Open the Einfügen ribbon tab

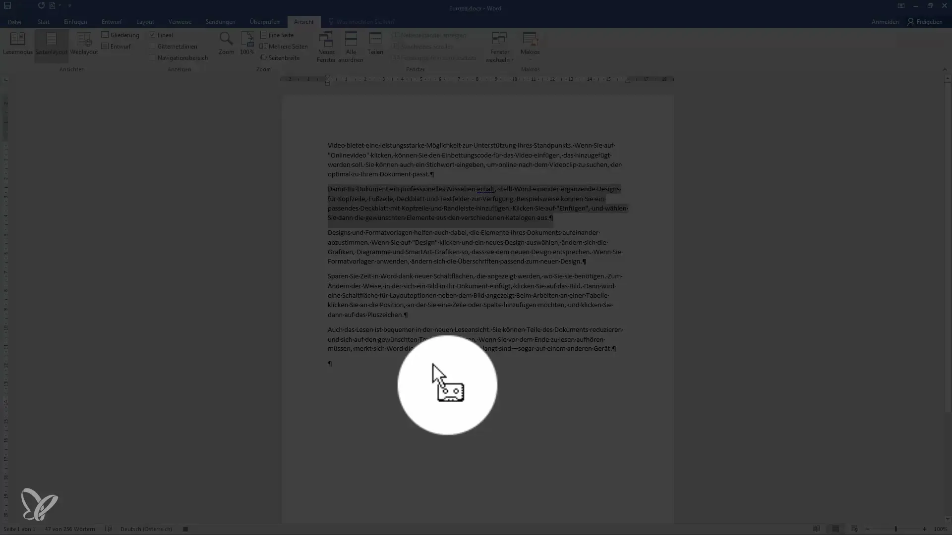click(75, 22)
